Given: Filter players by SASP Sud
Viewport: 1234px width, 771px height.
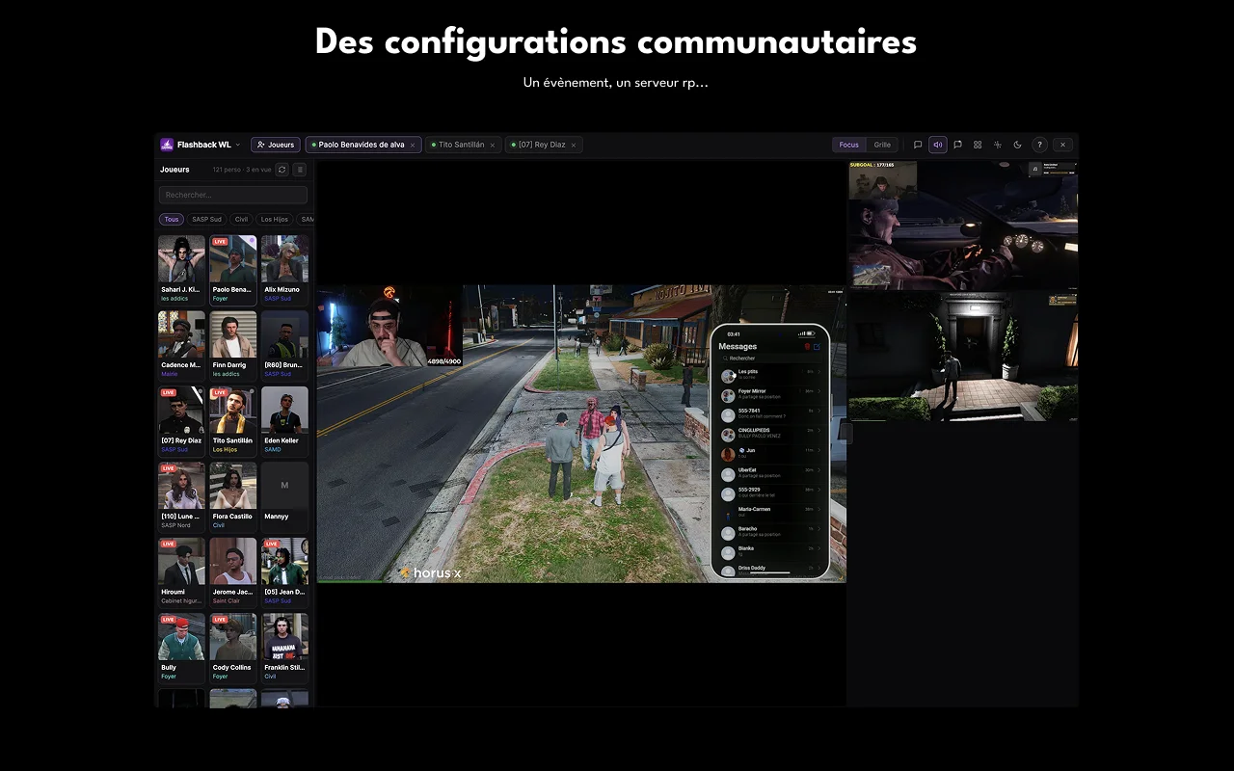Looking at the screenshot, I should pyautogui.click(x=206, y=220).
